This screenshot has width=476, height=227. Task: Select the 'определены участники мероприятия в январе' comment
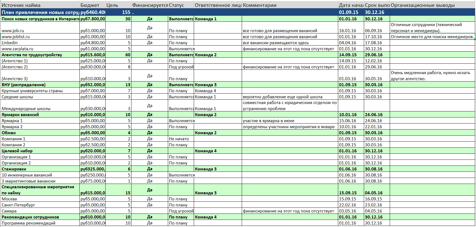[x=290, y=127]
